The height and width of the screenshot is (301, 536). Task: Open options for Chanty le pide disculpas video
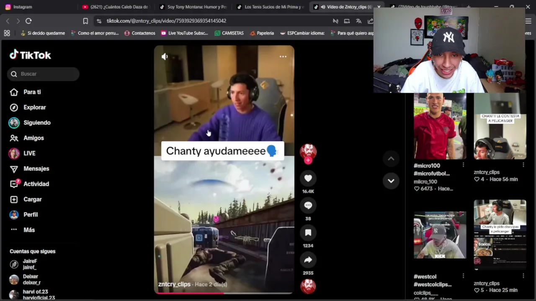(x=523, y=276)
